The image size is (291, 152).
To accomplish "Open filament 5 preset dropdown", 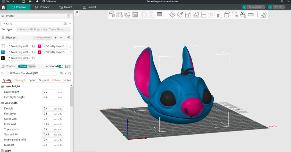I will coord(19,58).
